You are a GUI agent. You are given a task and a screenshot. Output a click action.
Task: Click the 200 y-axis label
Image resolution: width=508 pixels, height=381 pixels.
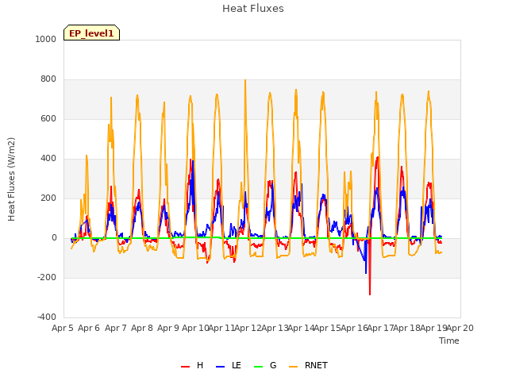[48, 198]
